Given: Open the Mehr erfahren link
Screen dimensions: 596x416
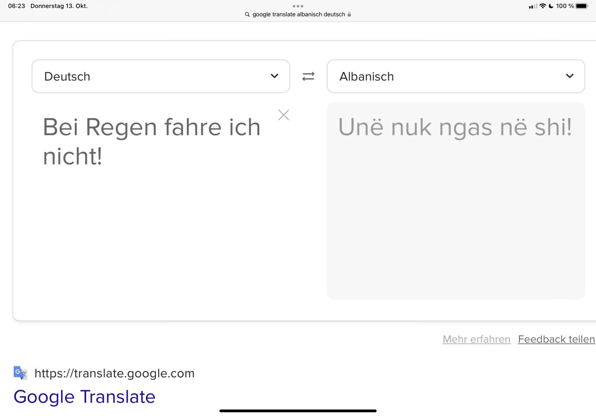Looking at the screenshot, I should 476,339.
